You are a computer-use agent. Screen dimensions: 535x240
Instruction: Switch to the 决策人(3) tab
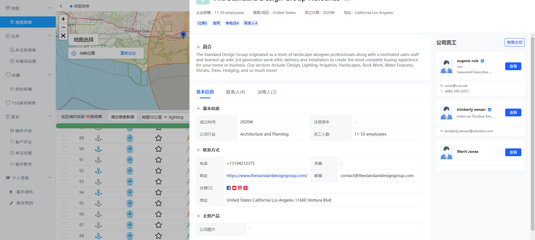(x=267, y=92)
